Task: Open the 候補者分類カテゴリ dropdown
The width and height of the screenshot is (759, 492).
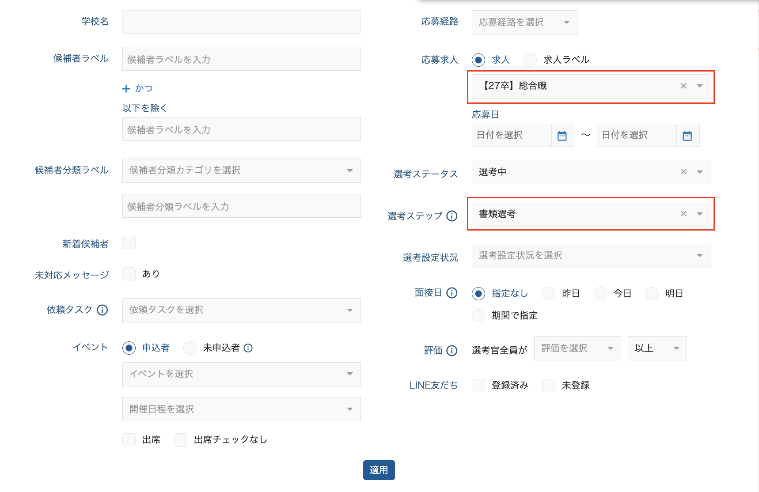Action: [241, 170]
